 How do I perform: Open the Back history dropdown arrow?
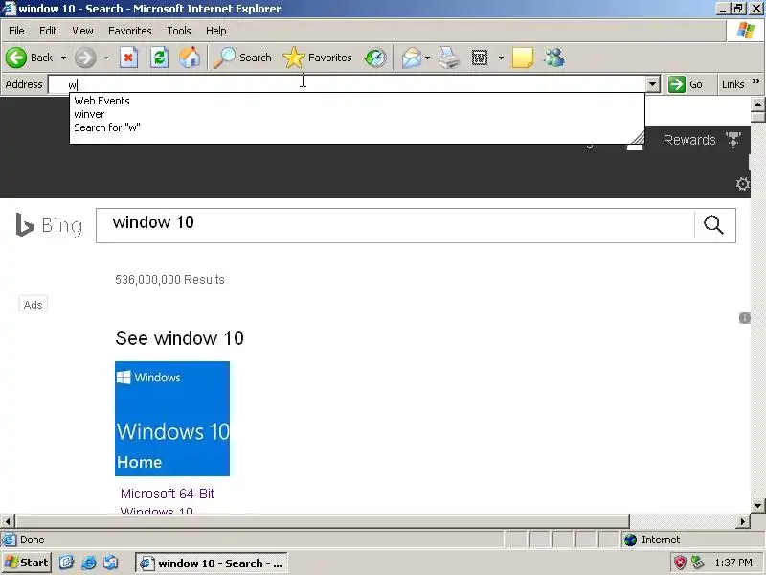coord(63,57)
